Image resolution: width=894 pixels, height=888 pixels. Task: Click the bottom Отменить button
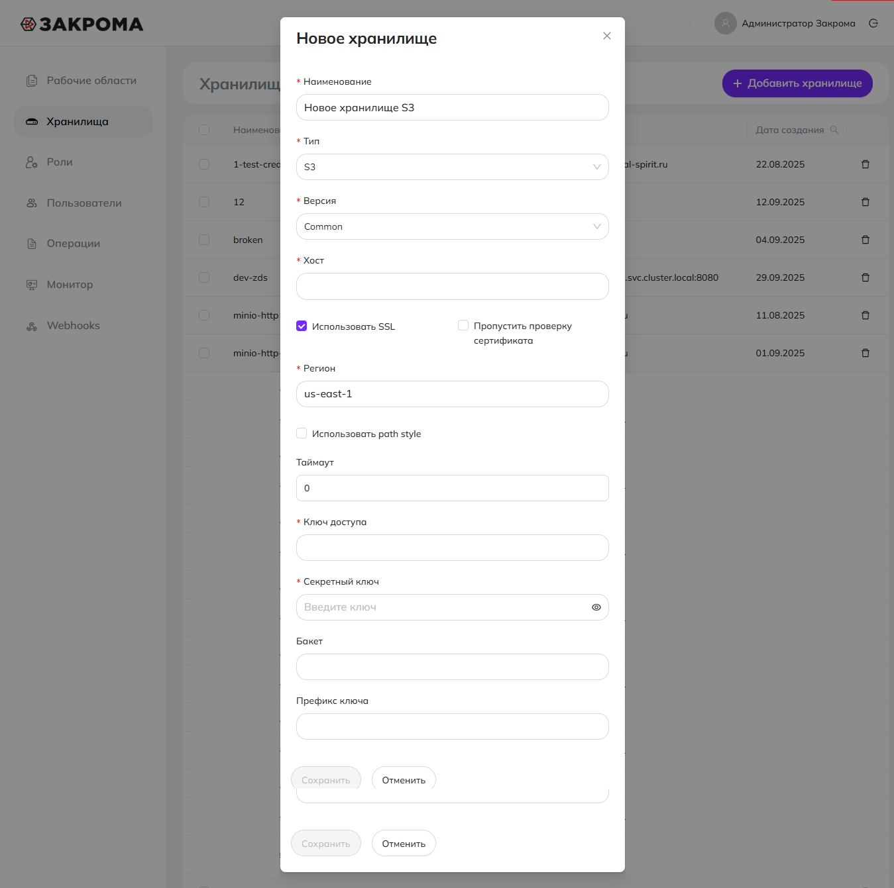click(404, 844)
